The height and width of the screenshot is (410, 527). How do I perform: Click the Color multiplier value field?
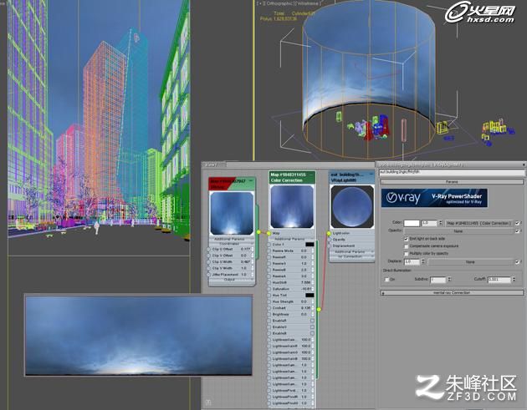point(429,223)
